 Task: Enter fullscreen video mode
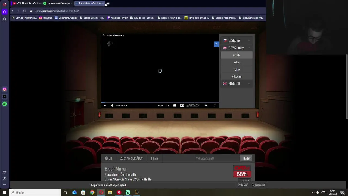215,105
